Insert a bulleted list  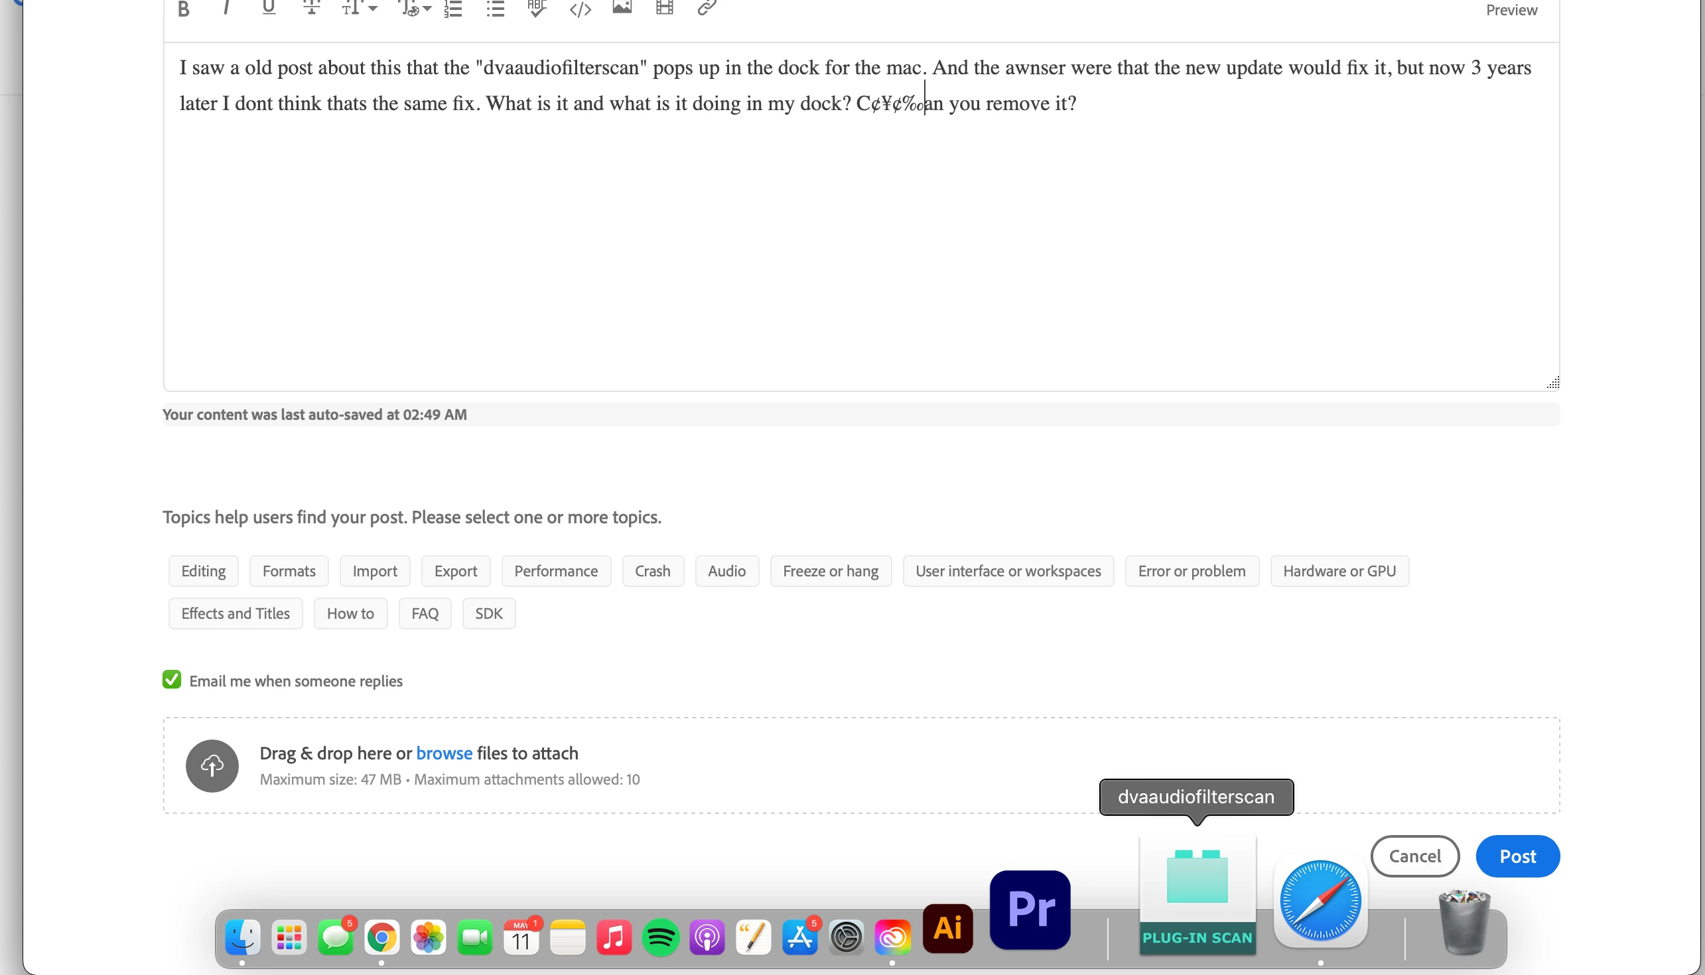point(496,9)
